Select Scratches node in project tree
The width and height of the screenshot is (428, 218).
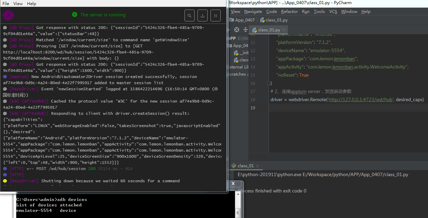pyautogui.click(x=238, y=74)
